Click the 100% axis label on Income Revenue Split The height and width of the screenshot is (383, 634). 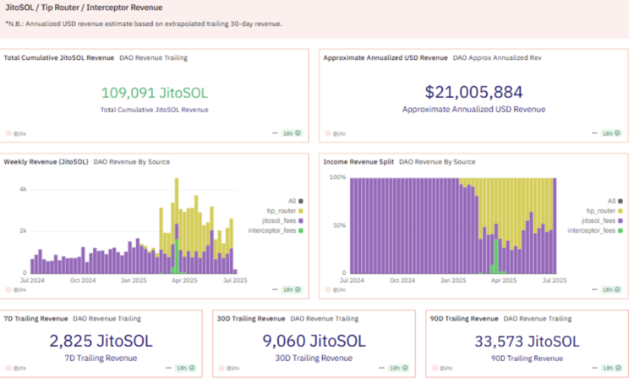click(x=337, y=177)
